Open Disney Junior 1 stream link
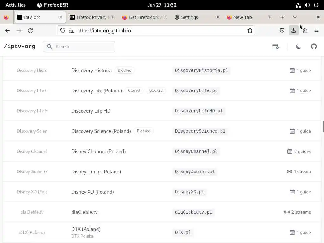Screen dimensions: 324x243 299,171
